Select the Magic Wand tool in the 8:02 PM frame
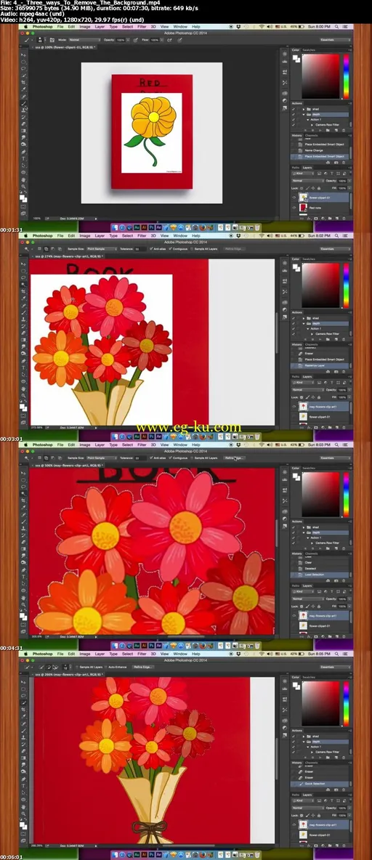372x860 pixels. tap(23, 285)
